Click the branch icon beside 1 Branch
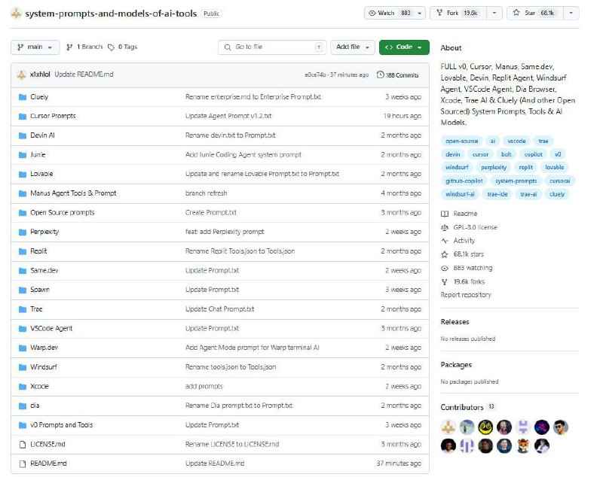The height and width of the screenshot is (477, 603). pyautogui.click(x=69, y=47)
